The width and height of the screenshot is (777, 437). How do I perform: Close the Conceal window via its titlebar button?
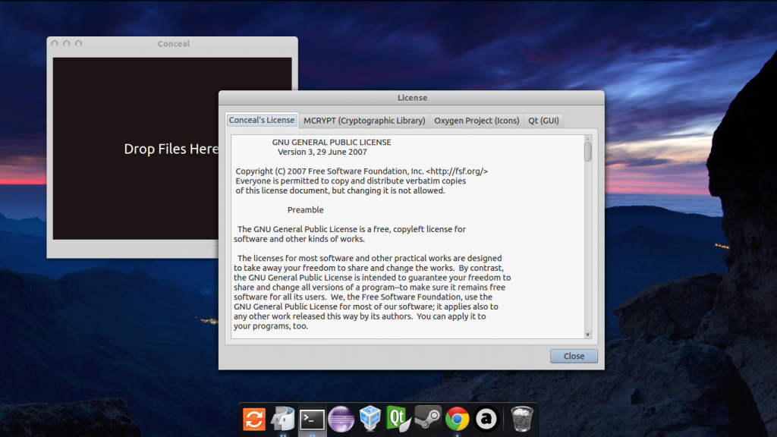pos(55,44)
